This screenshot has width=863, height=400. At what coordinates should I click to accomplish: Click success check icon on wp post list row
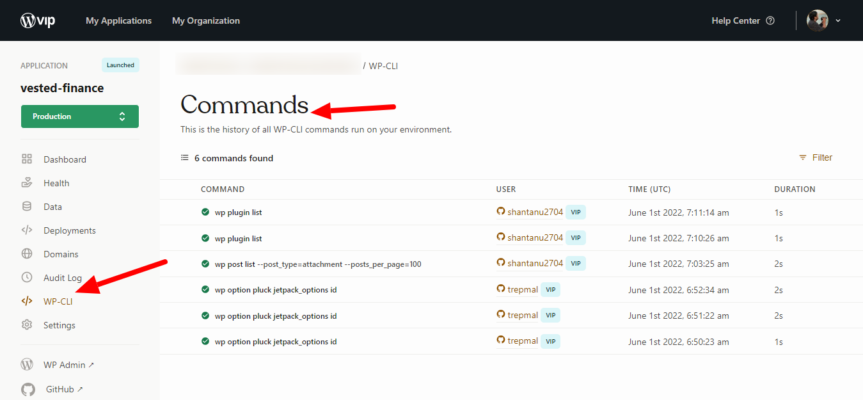pos(205,264)
